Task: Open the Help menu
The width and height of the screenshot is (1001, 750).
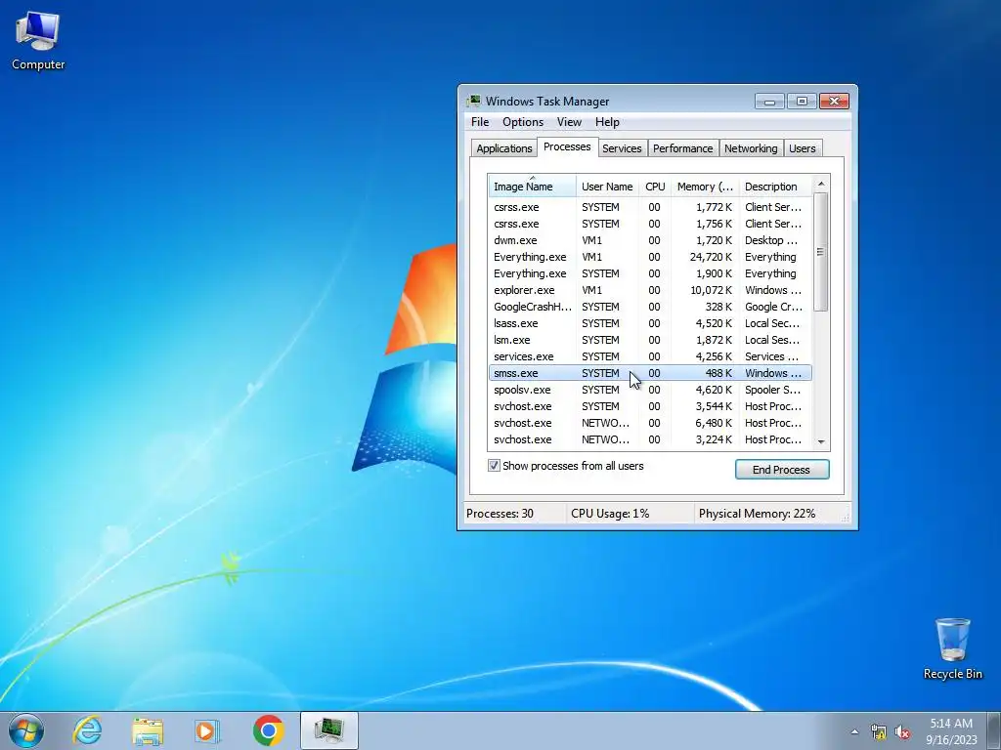Action: coord(607,122)
